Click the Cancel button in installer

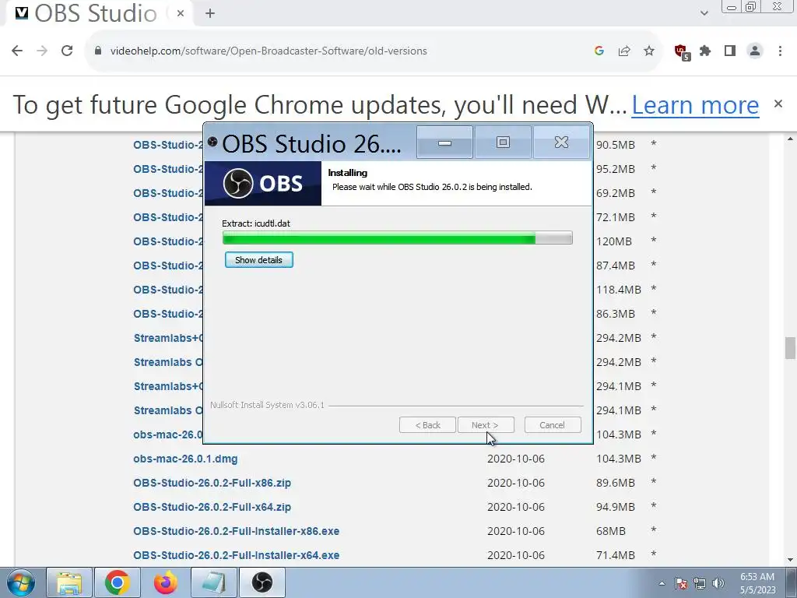[553, 425]
